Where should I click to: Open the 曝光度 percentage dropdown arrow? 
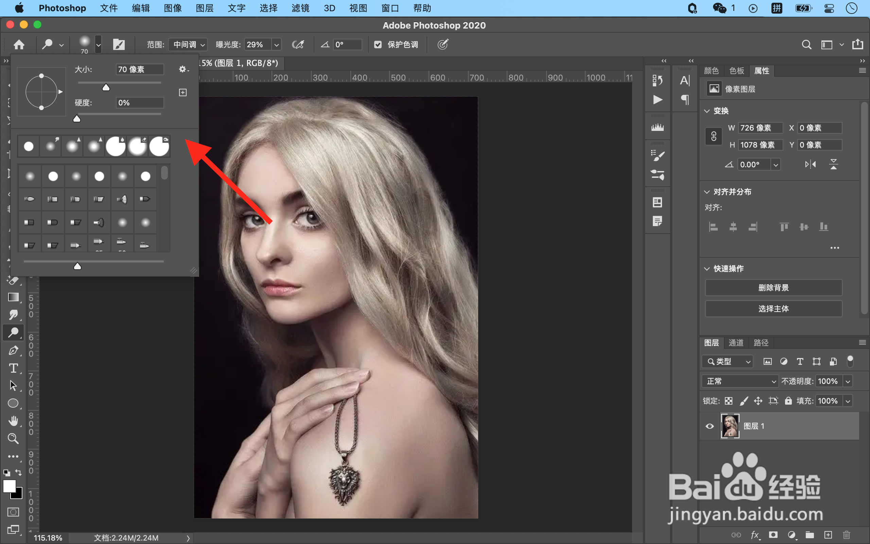276,45
